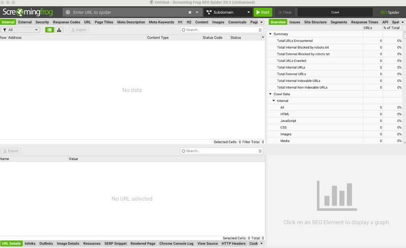Collapse the Internal tree node
This screenshot has height=248, width=406.
pos(274,101)
